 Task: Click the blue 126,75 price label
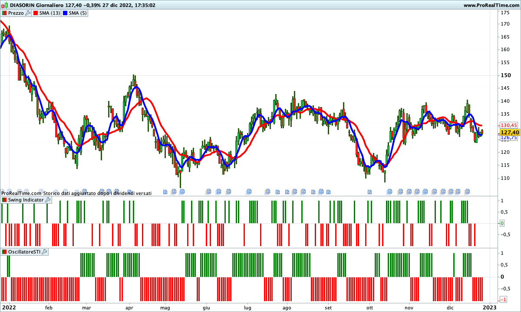click(509, 138)
